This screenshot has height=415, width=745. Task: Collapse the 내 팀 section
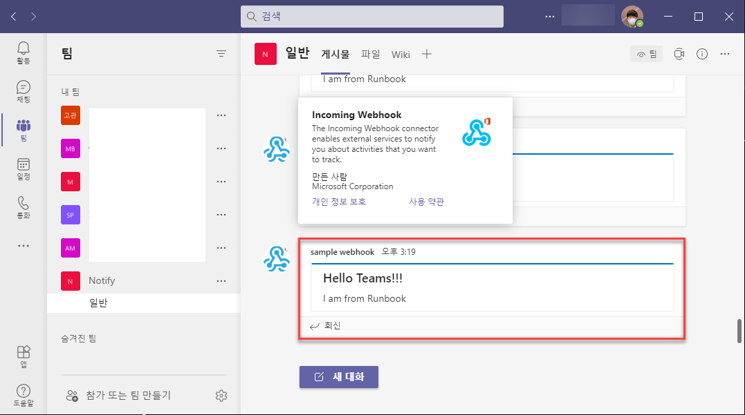pos(71,92)
